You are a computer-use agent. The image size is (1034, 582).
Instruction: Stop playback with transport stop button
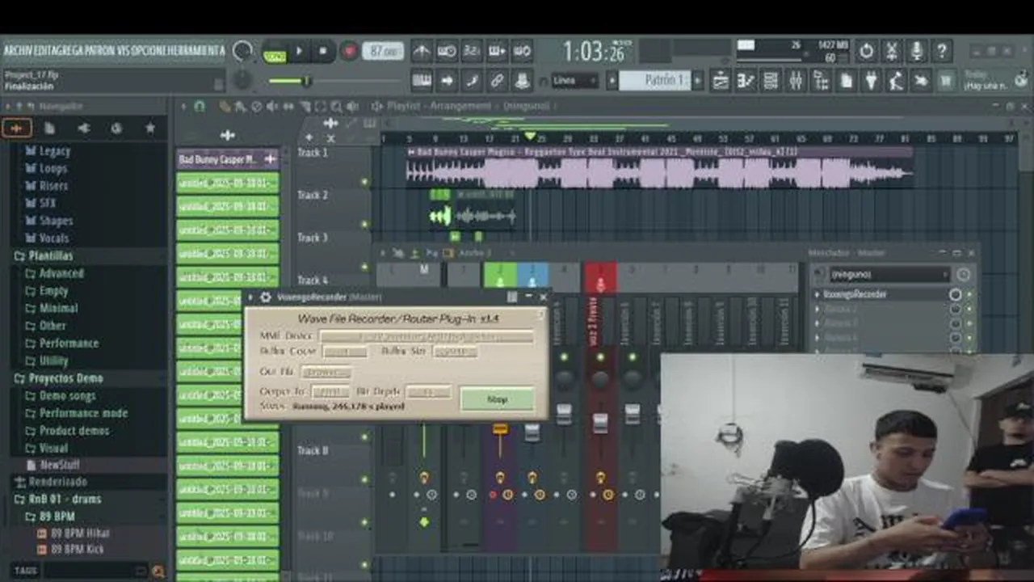[323, 52]
